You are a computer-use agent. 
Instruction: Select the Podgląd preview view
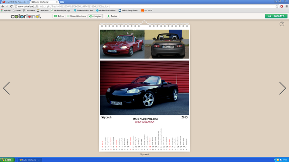(x=95, y=16)
